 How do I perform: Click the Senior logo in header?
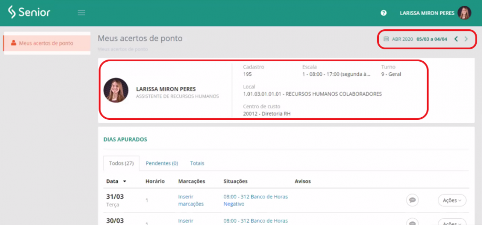click(29, 13)
